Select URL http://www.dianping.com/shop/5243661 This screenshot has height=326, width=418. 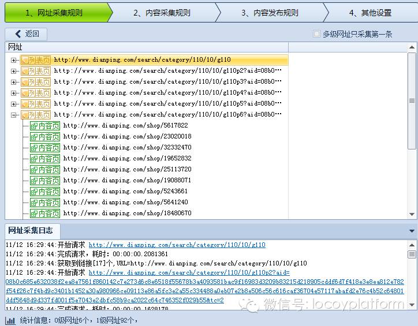(x=125, y=191)
